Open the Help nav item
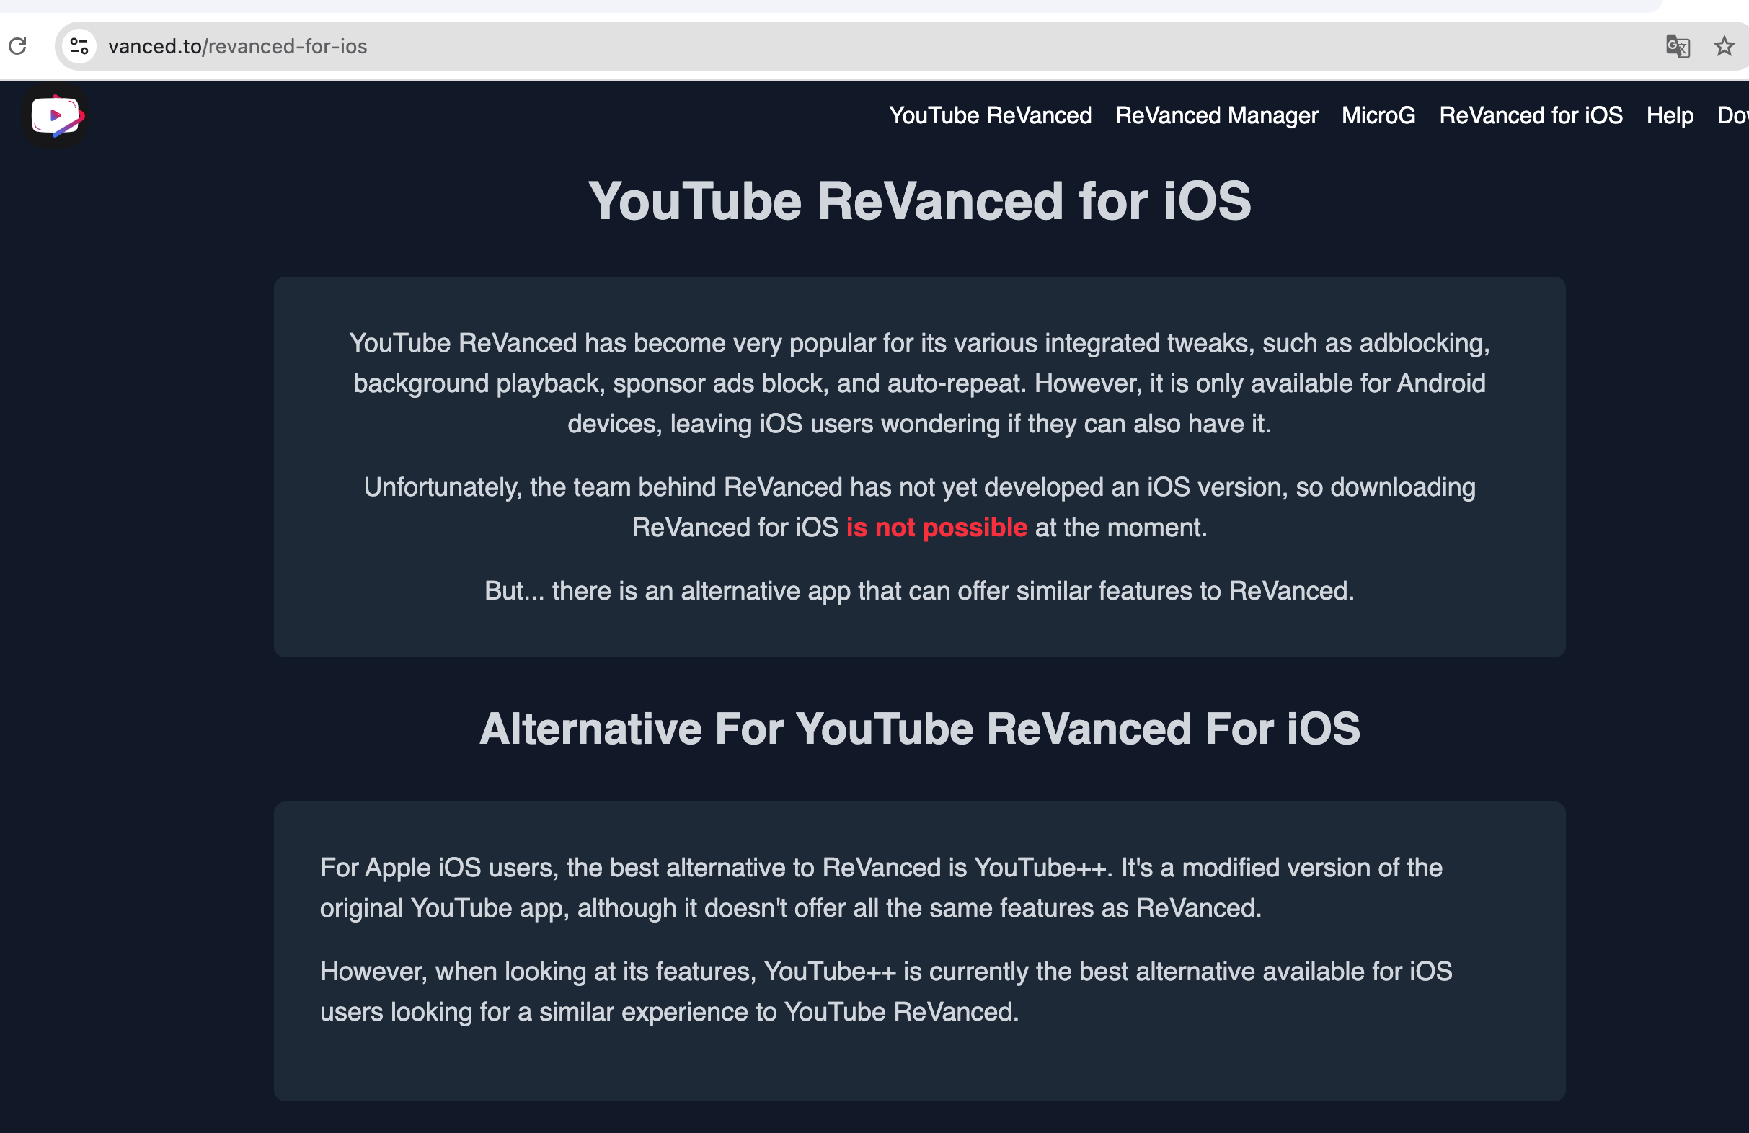This screenshot has width=1749, height=1133. (1670, 115)
